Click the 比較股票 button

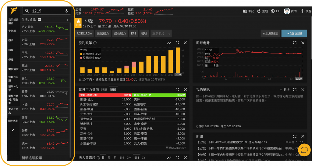(x=270, y=34)
